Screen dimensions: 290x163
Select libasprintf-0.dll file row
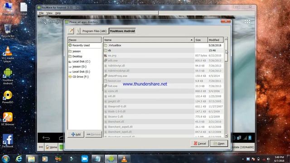[x=164, y=106]
